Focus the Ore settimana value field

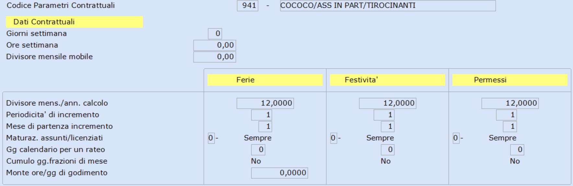tap(214, 45)
